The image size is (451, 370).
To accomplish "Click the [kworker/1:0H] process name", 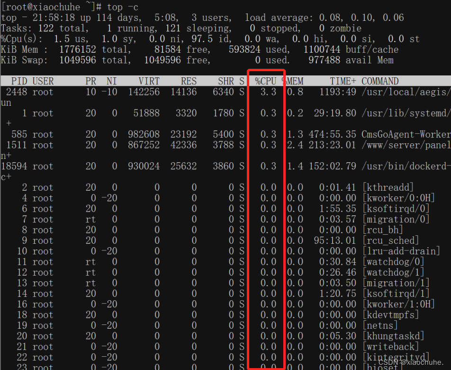I will coord(399,305).
